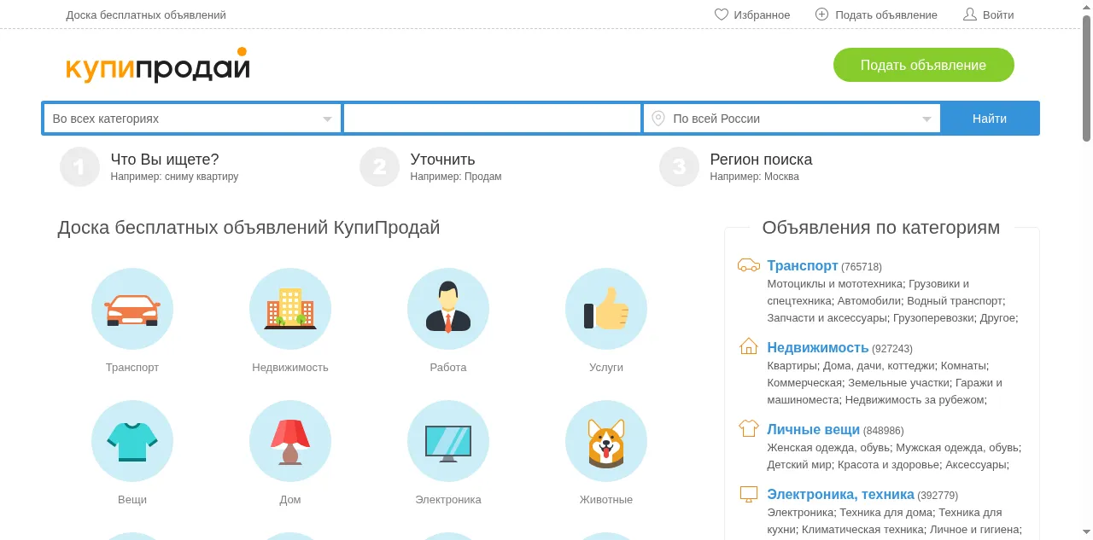Select Красота и здоровье subcategory
1093x540 pixels.
pos(887,464)
